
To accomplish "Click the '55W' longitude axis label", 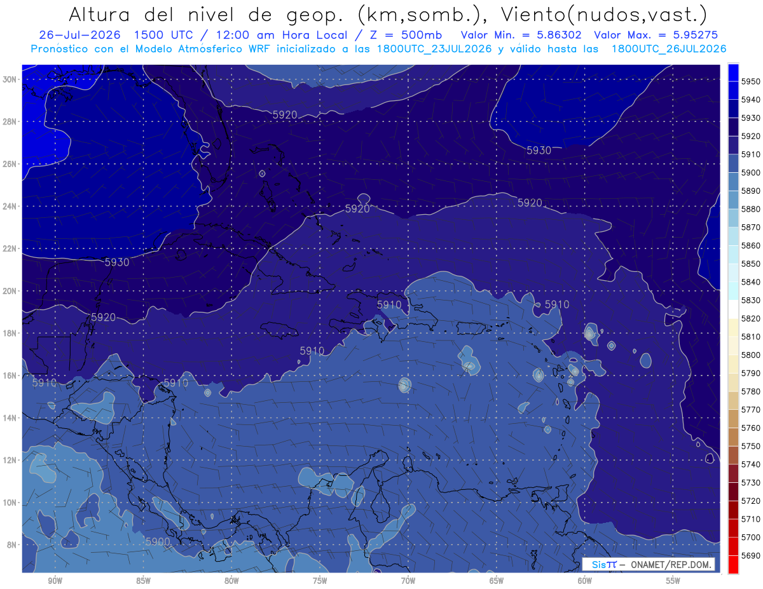I will (x=673, y=581).
